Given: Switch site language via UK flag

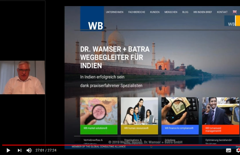Looking at the screenshot, I should click(x=234, y=12).
